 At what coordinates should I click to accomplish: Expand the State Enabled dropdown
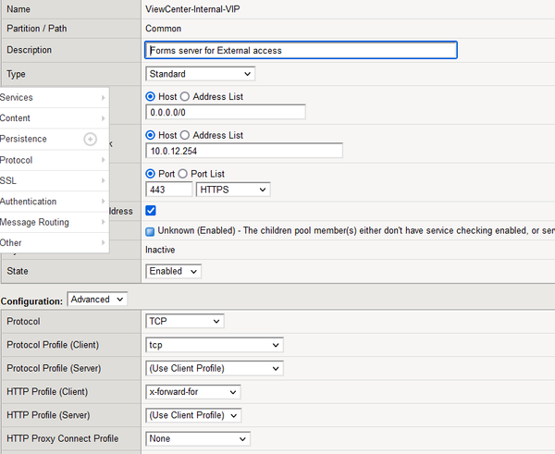click(174, 272)
